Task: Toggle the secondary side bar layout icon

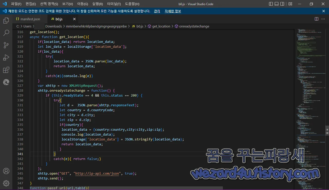Action: pyautogui.click(x=282, y=4)
